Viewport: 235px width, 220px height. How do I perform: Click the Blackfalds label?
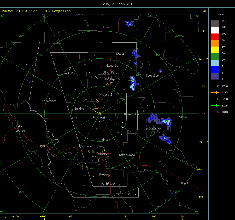click(111, 72)
